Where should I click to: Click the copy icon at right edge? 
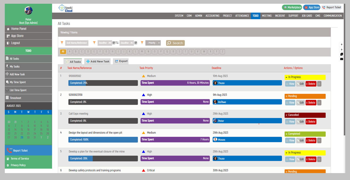click(342, 54)
